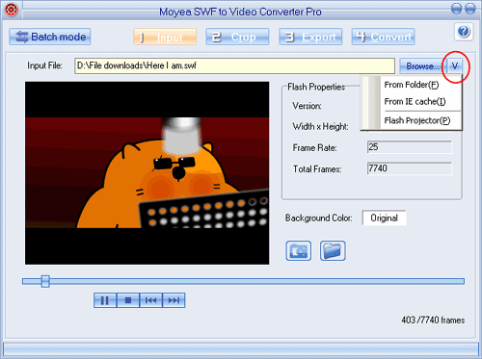Open the 3 Export step tab
482x359 pixels.
click(x=310, y=37)
